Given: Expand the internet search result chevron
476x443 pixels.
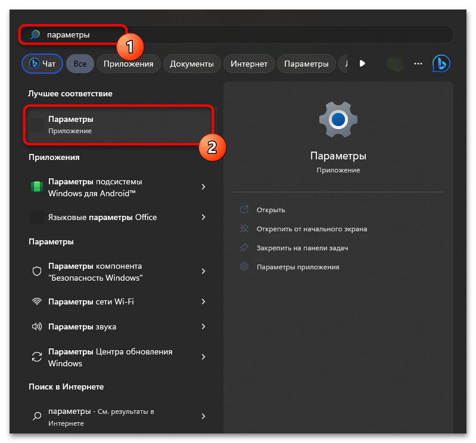Looking at the screenshot, I should 203,417.
